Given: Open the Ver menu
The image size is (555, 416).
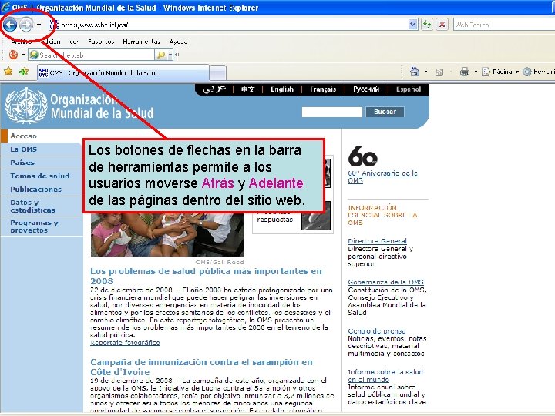Looking at the screenshot, I should point(74,42).
